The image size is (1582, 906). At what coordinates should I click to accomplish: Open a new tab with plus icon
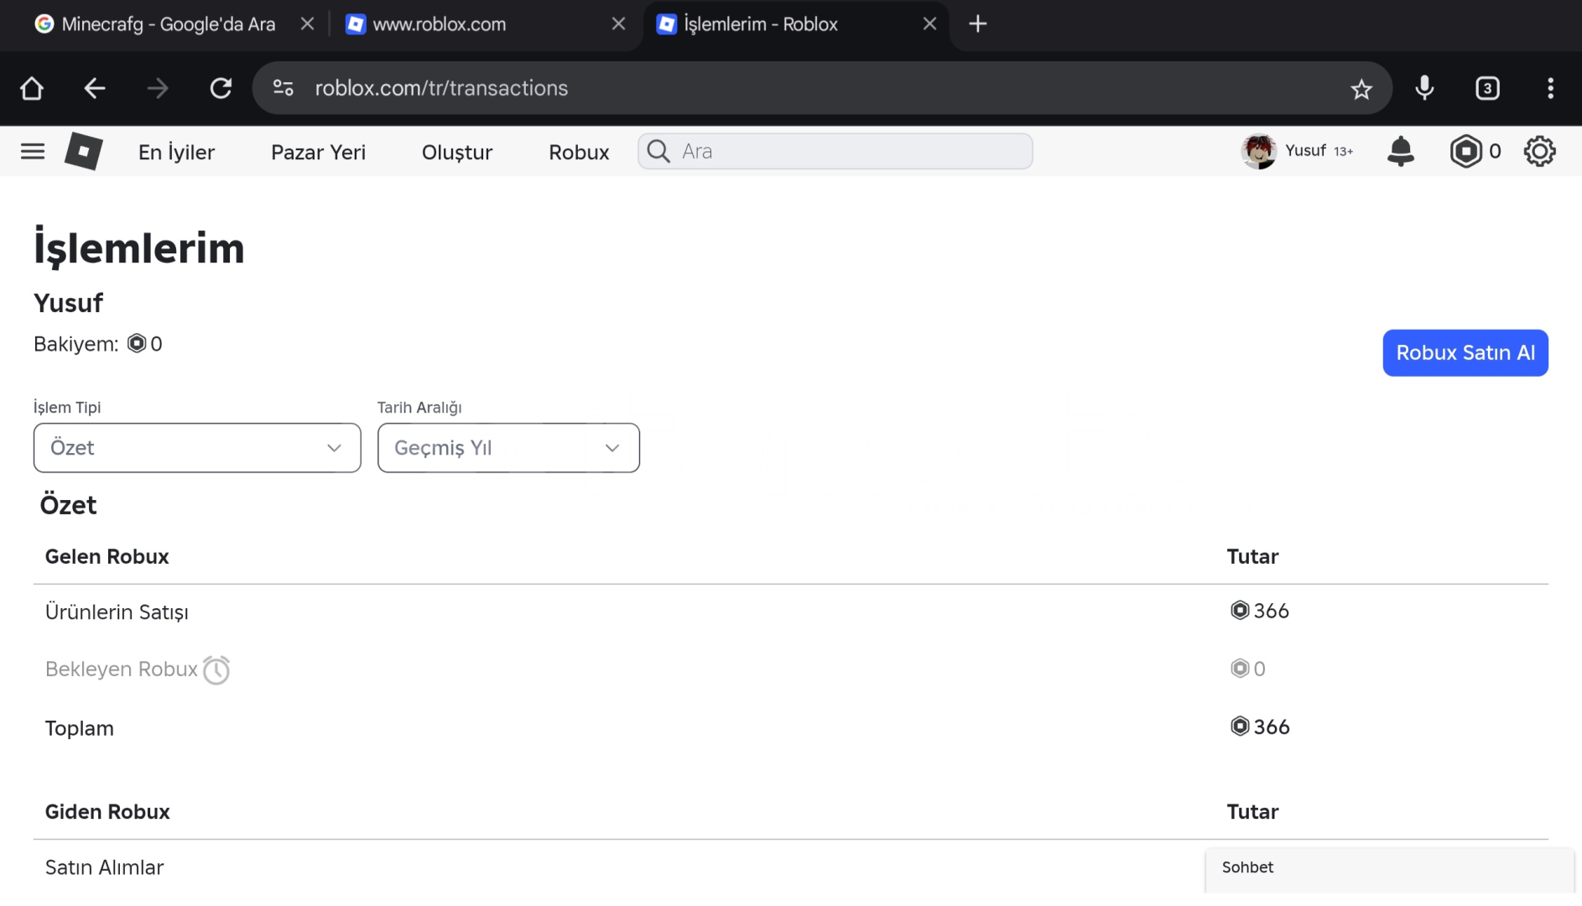(x=978, y=24)
